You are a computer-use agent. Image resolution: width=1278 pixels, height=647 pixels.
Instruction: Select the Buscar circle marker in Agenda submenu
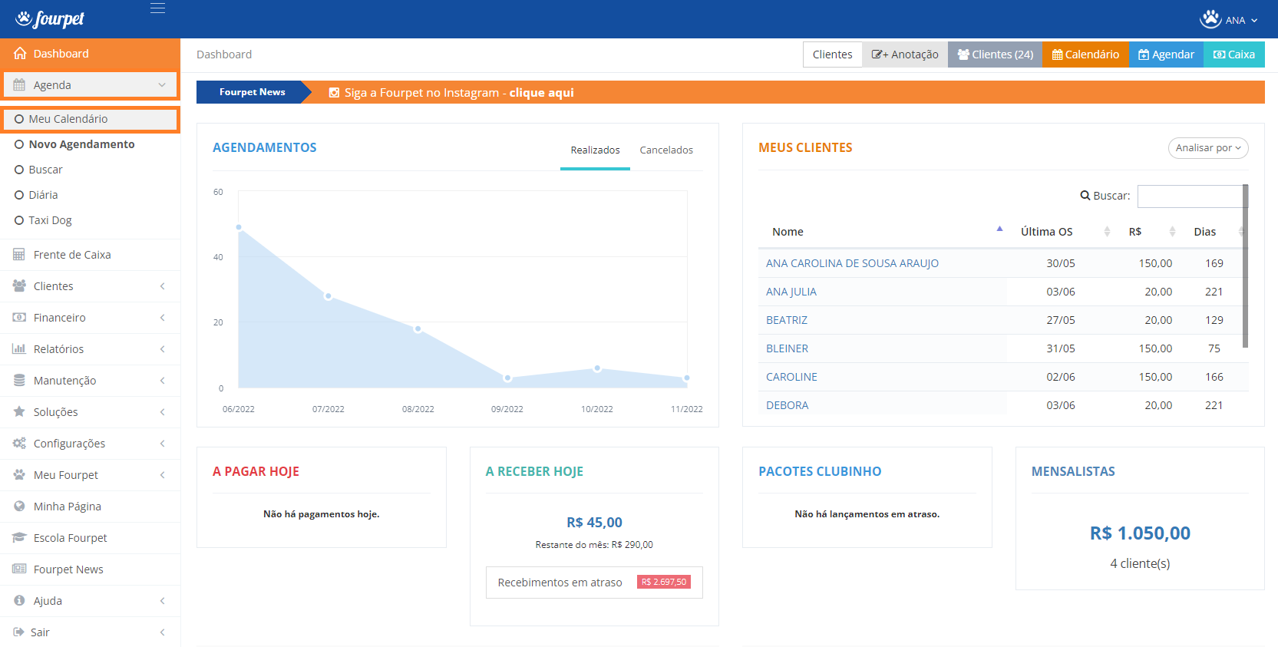click(19, 170)
